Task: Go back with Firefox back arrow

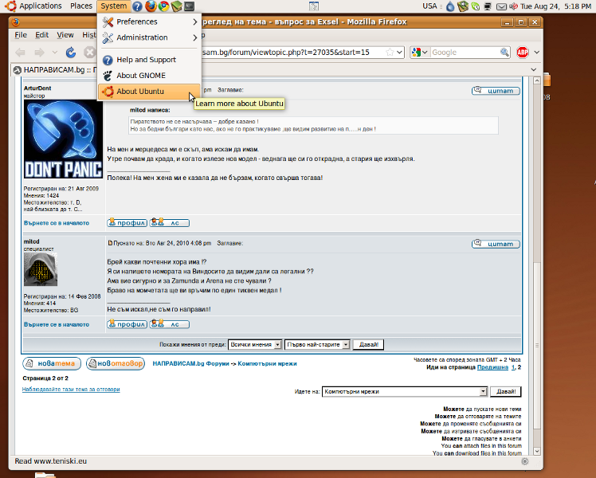Action: [x=21, y=53]
